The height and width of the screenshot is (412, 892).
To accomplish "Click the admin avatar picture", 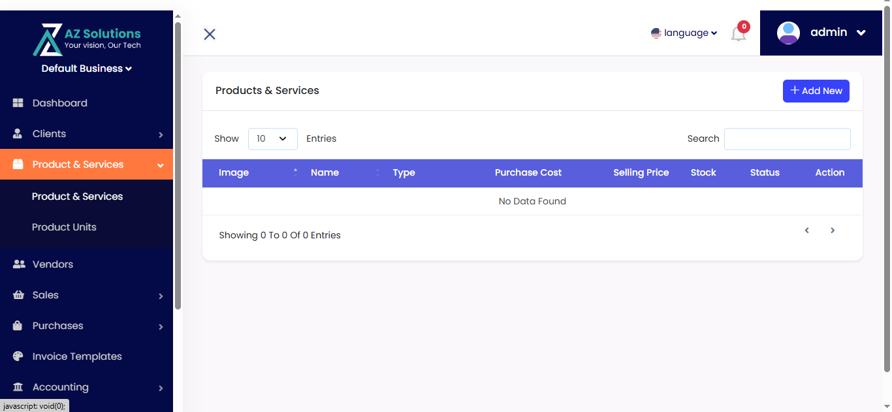I will [788, 33].
